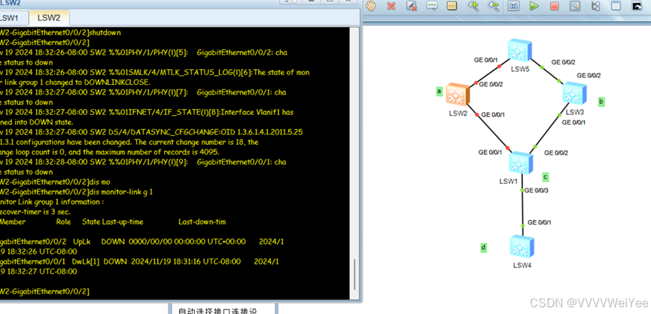
Task: Select the LSW1 switch device
Action: pyautogui.click(x=521, y=162)
